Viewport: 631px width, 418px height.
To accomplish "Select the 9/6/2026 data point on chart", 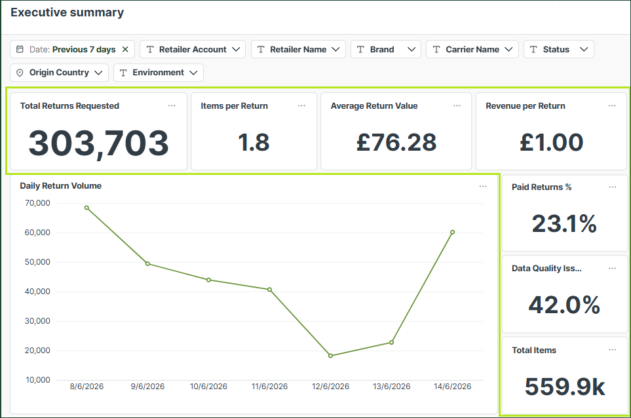I will pyautogui.click(x=147, y=264).
